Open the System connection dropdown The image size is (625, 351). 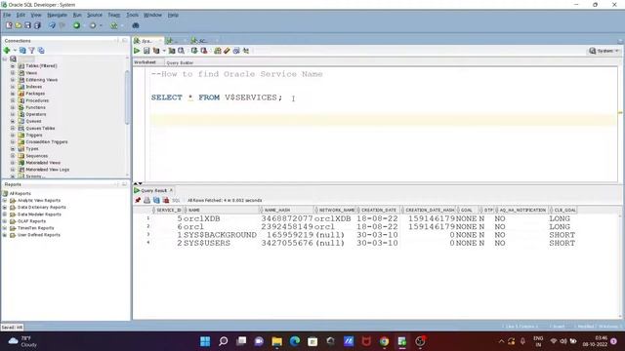pos(604,51)
